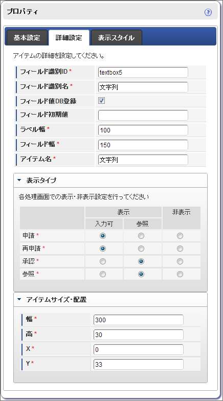Image resolution: width=223 pixels, height=401 pixels.
Task: Switch to the 表示スタイル tab
Action: coord(117,38)
